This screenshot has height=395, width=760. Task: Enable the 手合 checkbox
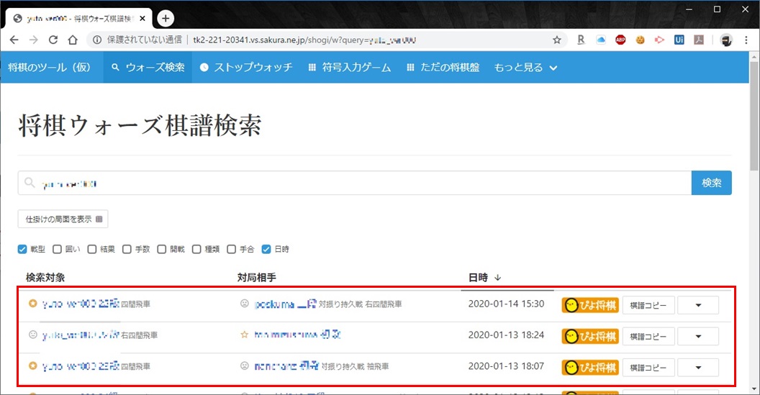232,249
